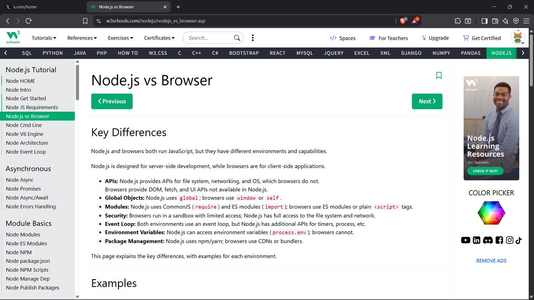534x300 pixels.
Task: Expand the Certificates dropdown
Action: tap(159, 38)
